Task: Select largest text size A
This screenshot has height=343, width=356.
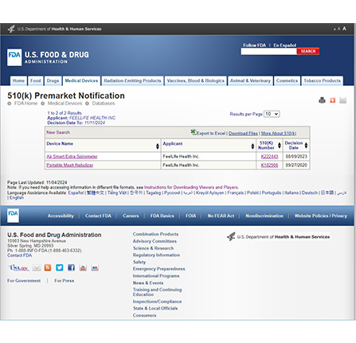Action: [344, 29]
